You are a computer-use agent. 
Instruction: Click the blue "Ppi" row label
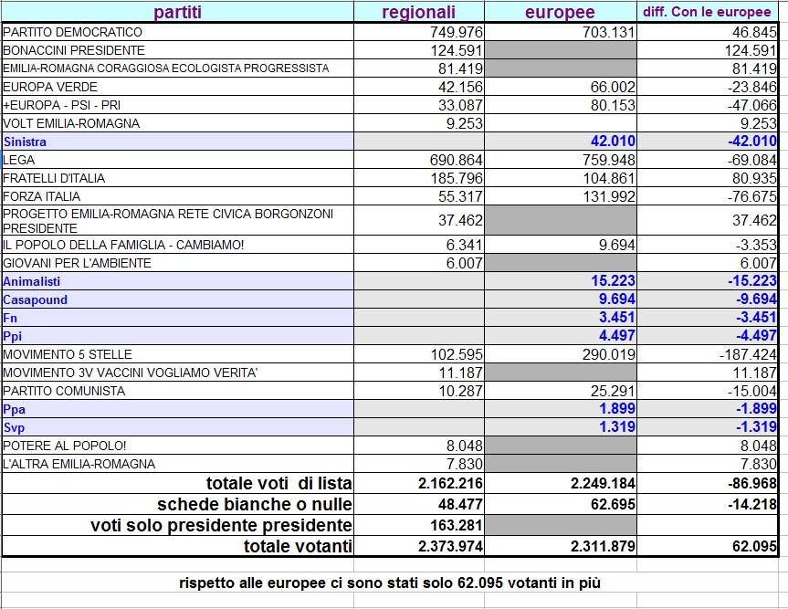pos(12,336)
